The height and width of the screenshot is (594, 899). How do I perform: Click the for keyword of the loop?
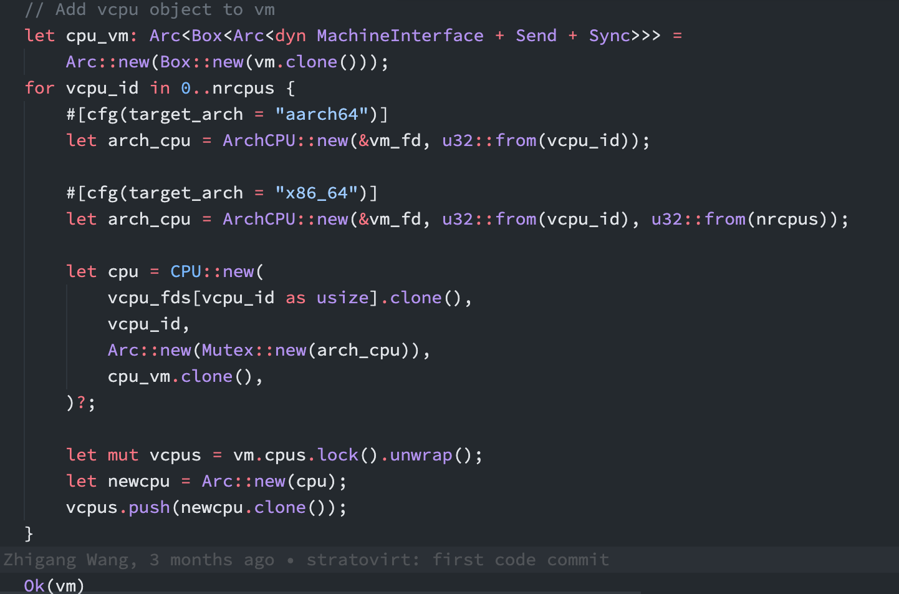tap(40, 88)
